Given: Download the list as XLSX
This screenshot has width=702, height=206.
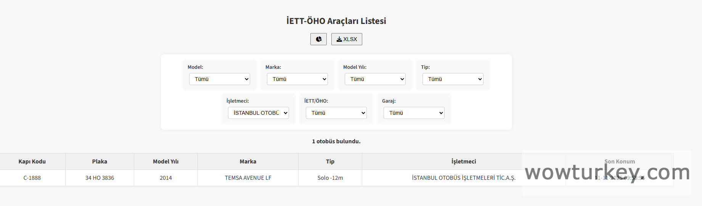Looking at the screenshot, I should coord(347,39).
